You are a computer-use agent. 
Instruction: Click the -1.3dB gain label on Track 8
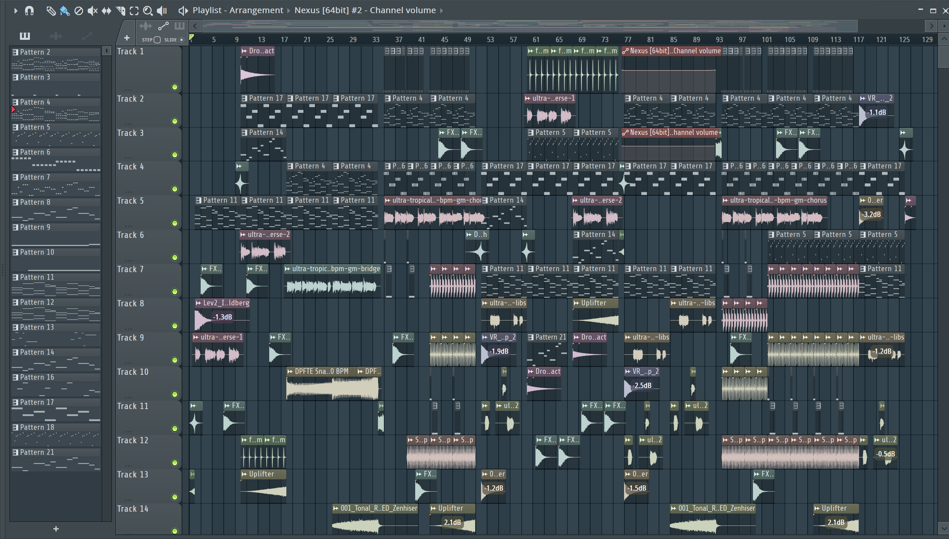click(222, 317)
